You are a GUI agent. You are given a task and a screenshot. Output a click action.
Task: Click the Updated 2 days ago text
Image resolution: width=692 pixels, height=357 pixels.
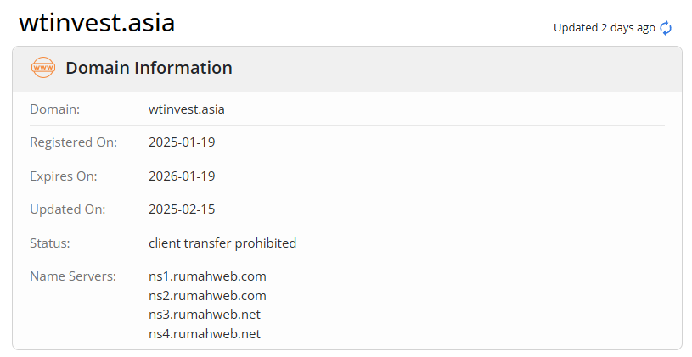tap(604, 28)
